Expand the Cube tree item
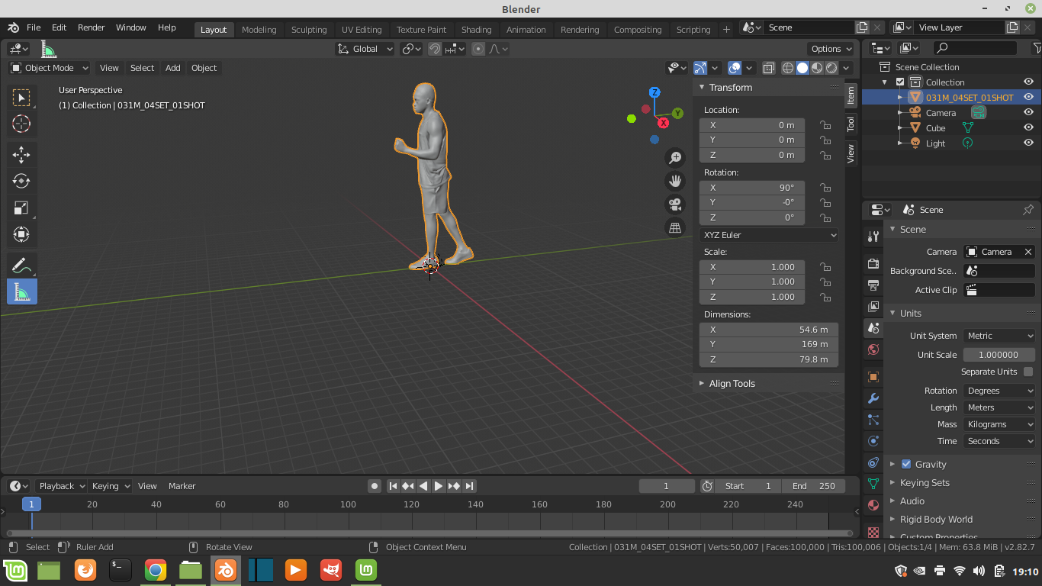Image resolution: width=1042 pixels, height=586 pixels. point(900,127)
